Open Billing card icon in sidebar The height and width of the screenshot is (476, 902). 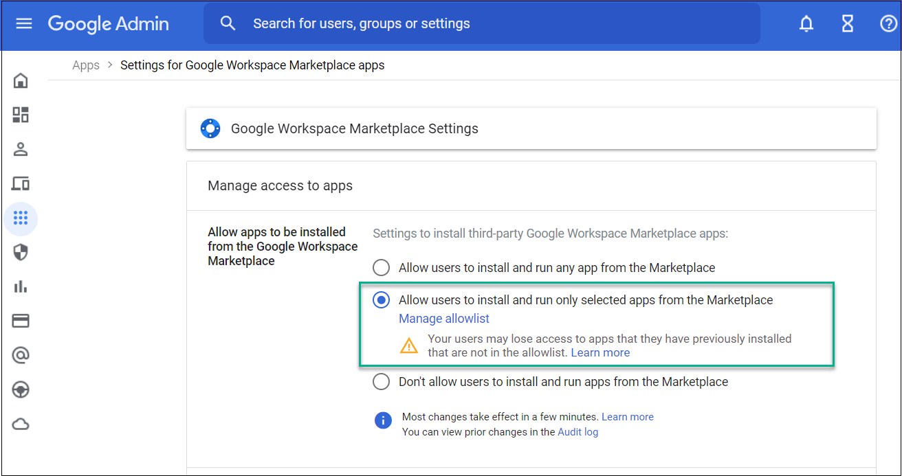21,321
